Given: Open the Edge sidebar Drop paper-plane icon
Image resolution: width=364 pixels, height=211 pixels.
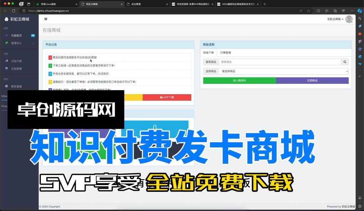Looking at the screenshot, I should click(360, 64).
